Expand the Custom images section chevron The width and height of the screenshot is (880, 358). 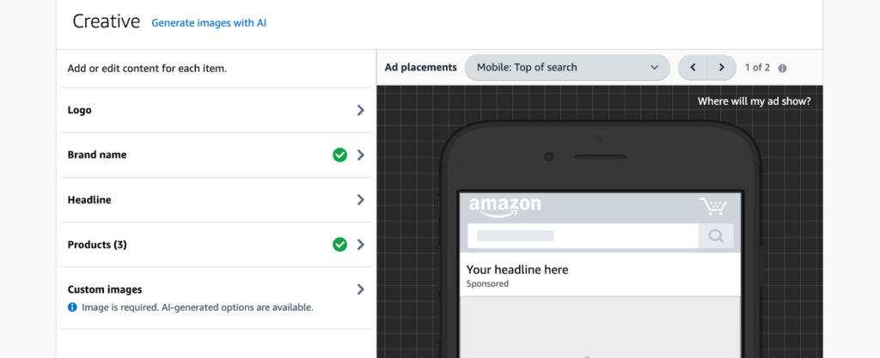[x=360, y=289]
